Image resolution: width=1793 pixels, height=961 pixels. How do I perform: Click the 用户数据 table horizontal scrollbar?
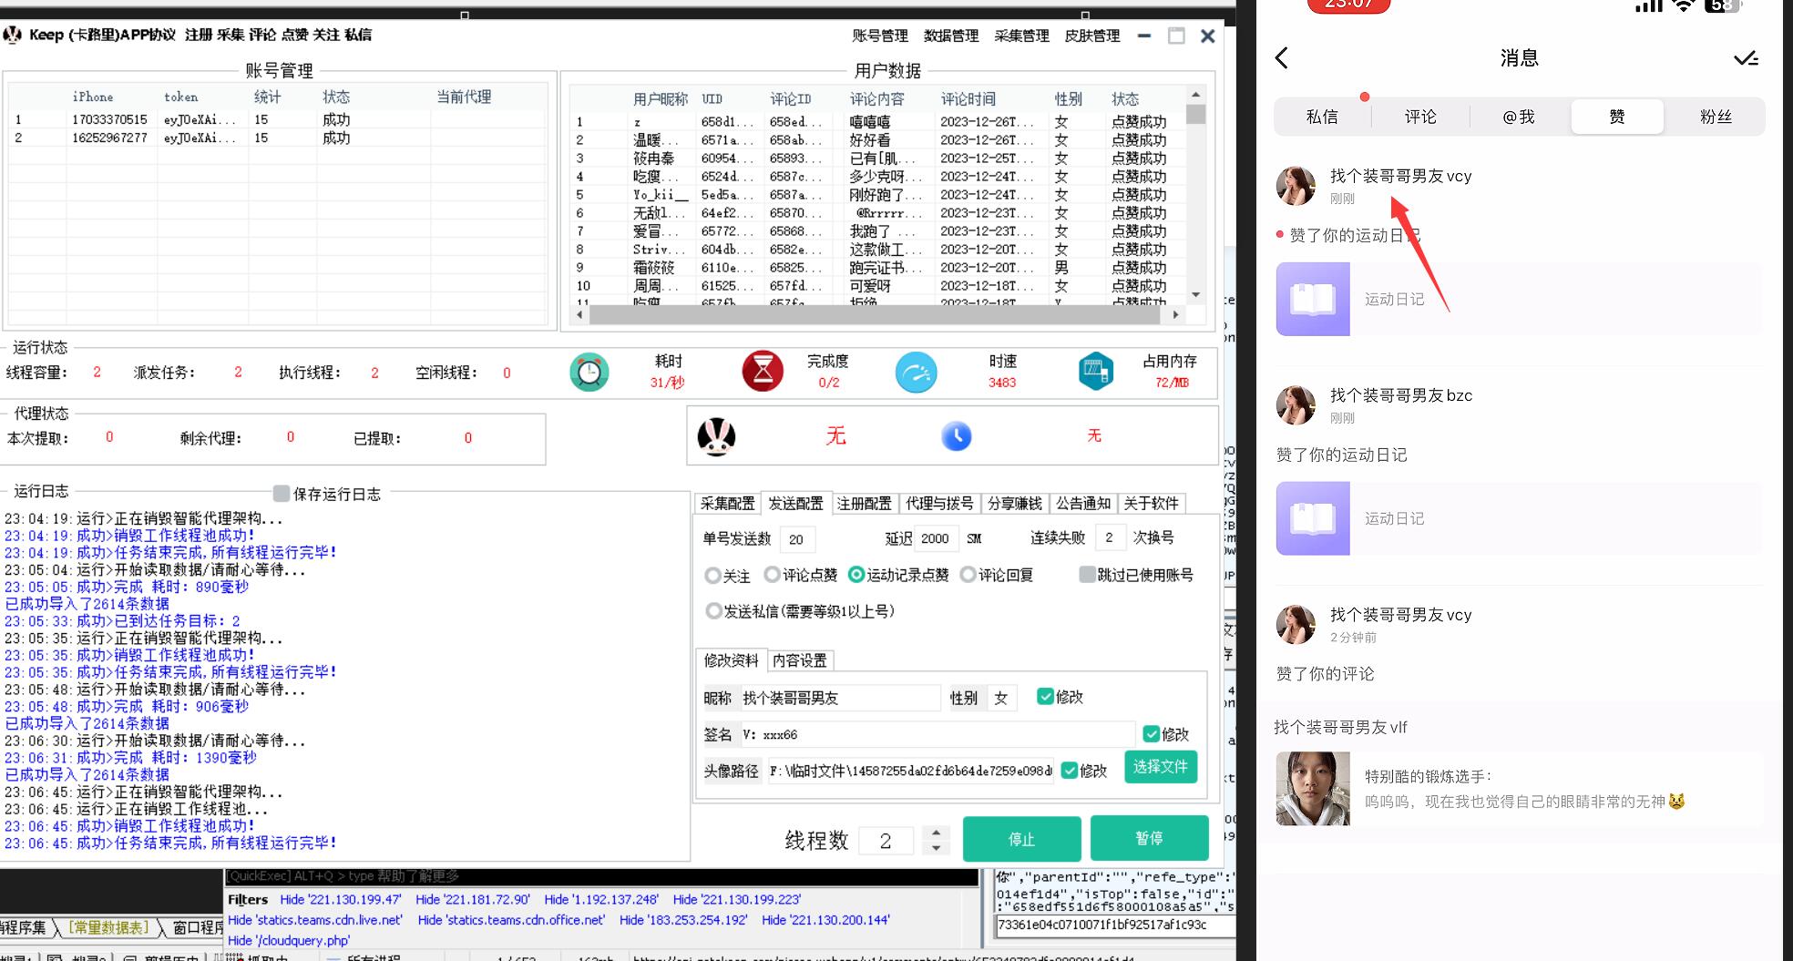(874, 314)
